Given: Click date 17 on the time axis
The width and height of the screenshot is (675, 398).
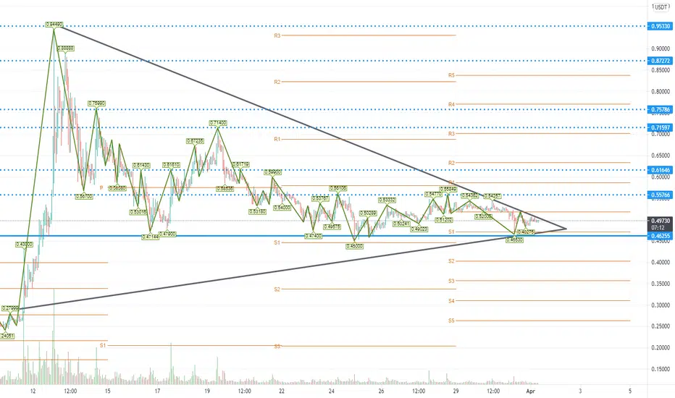Looking at the screenshot, I should pyautogui.click(x=158, y=391).
